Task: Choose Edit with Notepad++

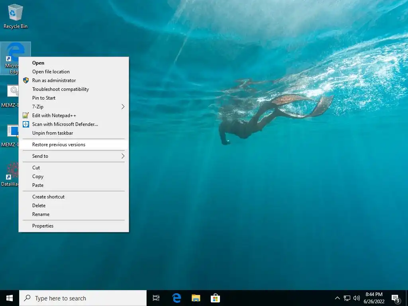Action: click(74, 116)
